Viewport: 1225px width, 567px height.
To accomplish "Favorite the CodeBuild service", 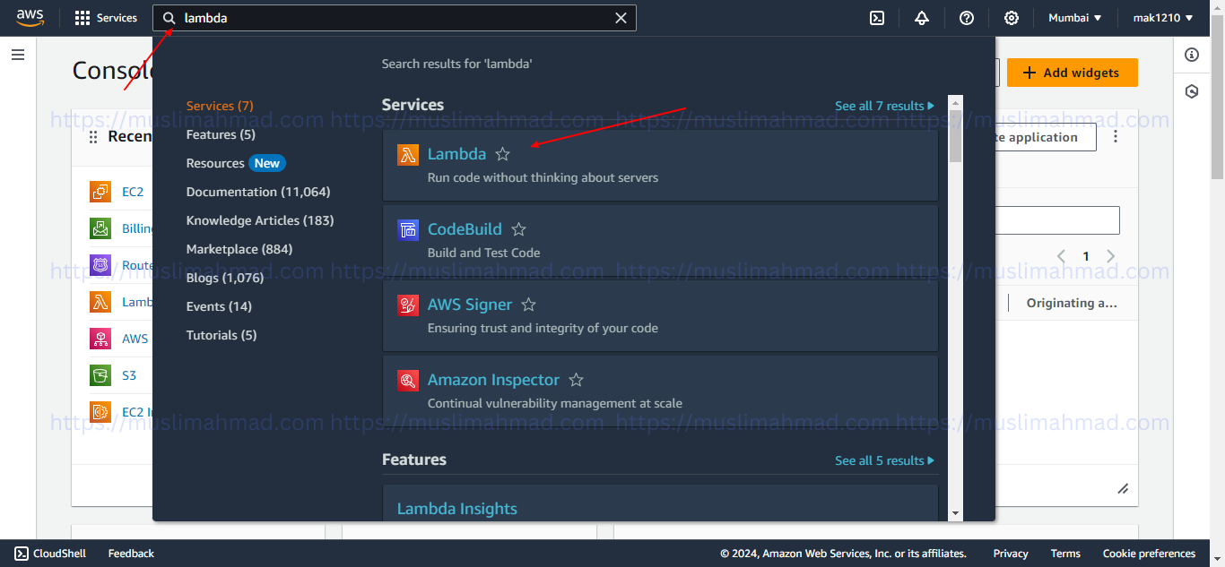I will pos(518,229).
